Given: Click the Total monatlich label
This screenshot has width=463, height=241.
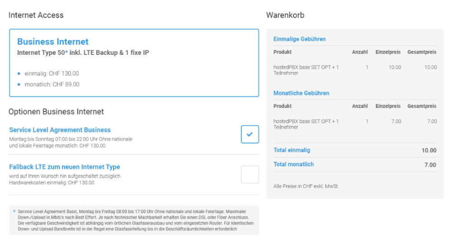Looking at the screenshot, I should pyautogui.click(x=293, y=164).
